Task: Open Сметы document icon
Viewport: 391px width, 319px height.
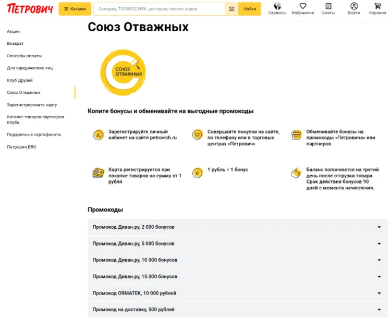Action: click(328, 9)
